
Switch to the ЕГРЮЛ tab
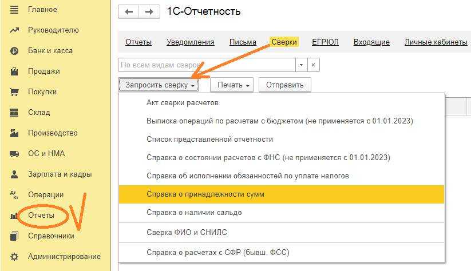click(325, 42)
